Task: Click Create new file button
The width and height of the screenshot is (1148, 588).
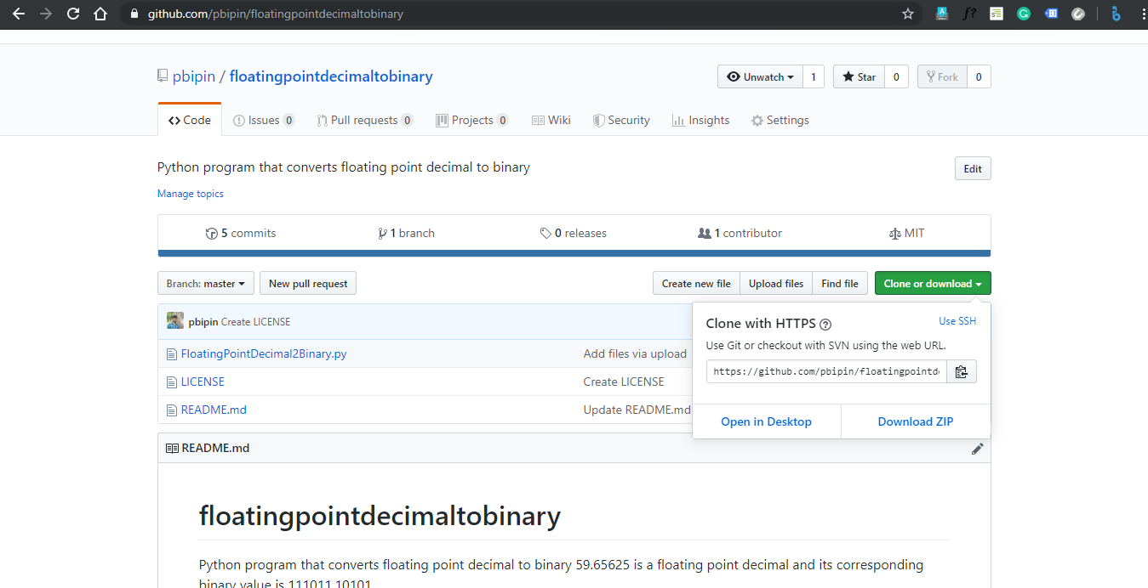Action: 696,283
